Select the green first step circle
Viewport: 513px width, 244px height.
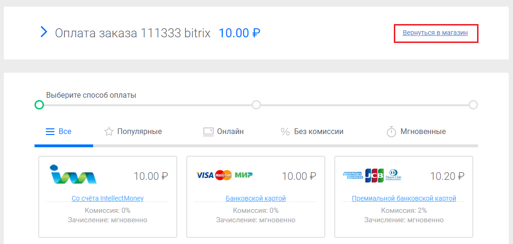pos(39,105)
